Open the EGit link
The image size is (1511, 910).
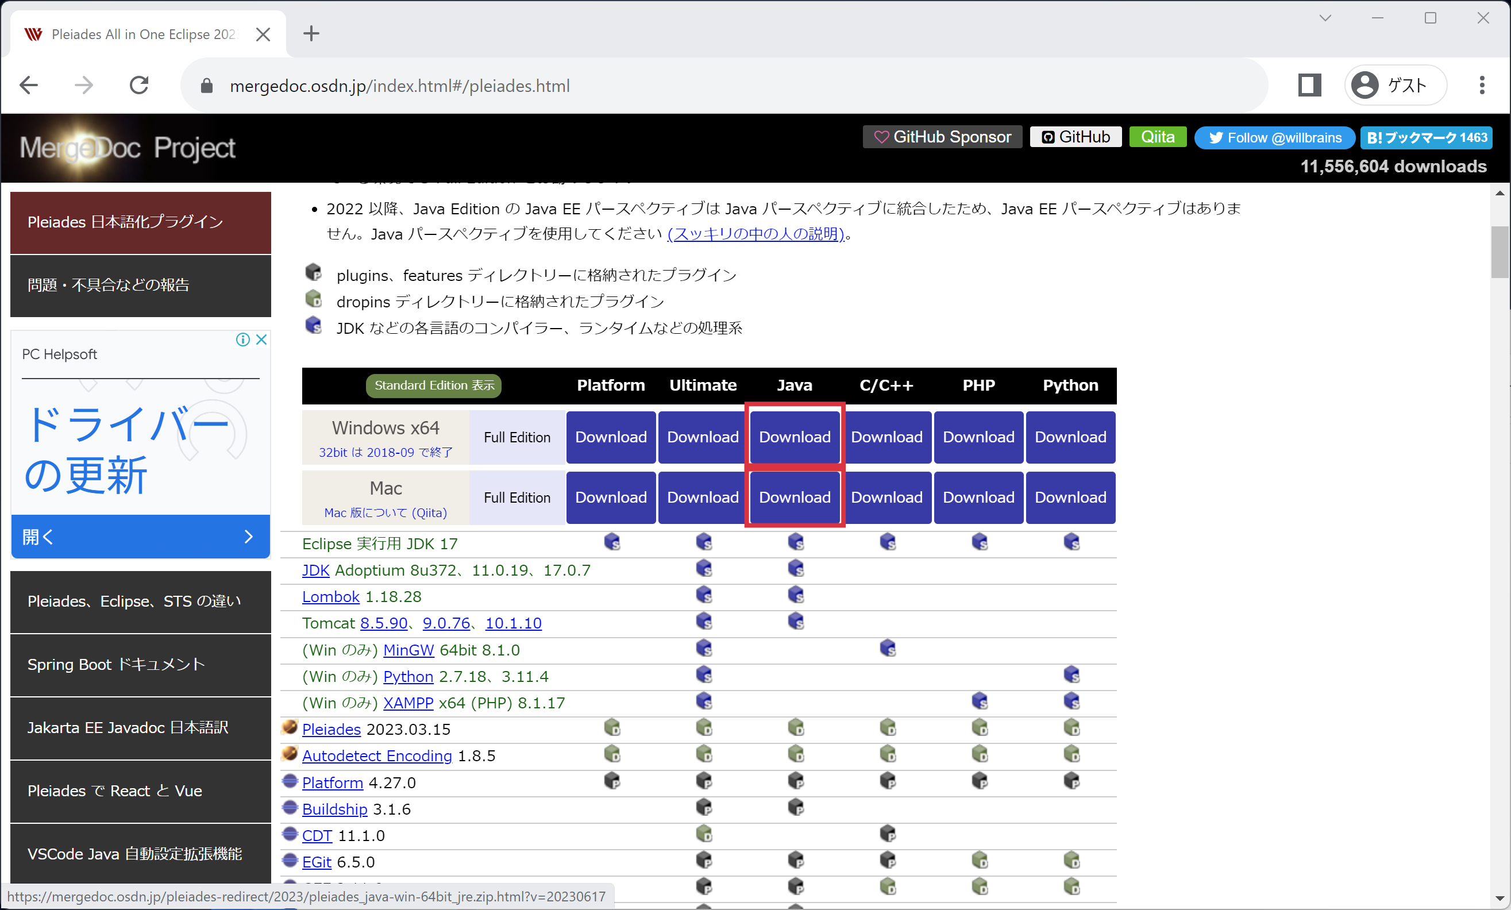click(317, 862)
